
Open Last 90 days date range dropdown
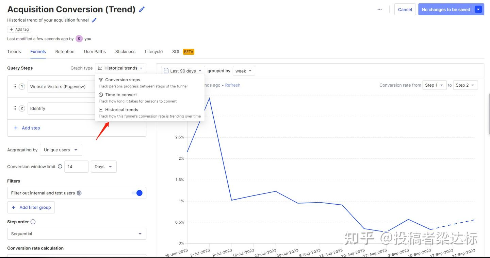183,71
